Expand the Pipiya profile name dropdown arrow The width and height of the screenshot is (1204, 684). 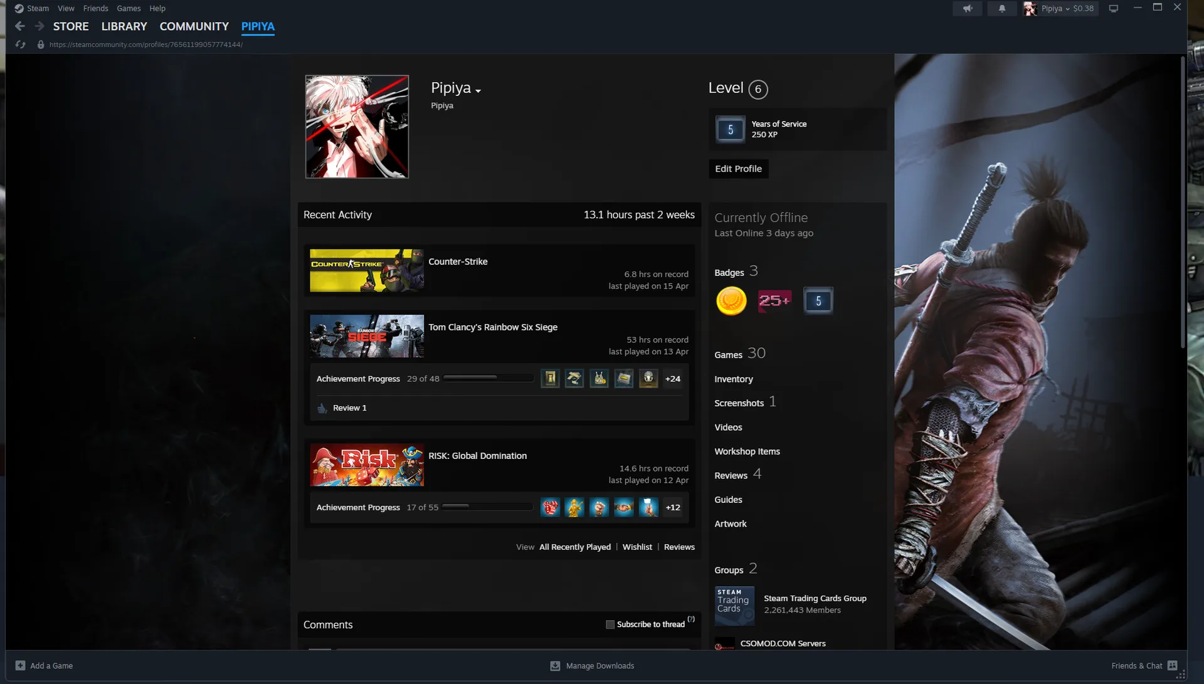pyautogui.click(x=478, y=91)
